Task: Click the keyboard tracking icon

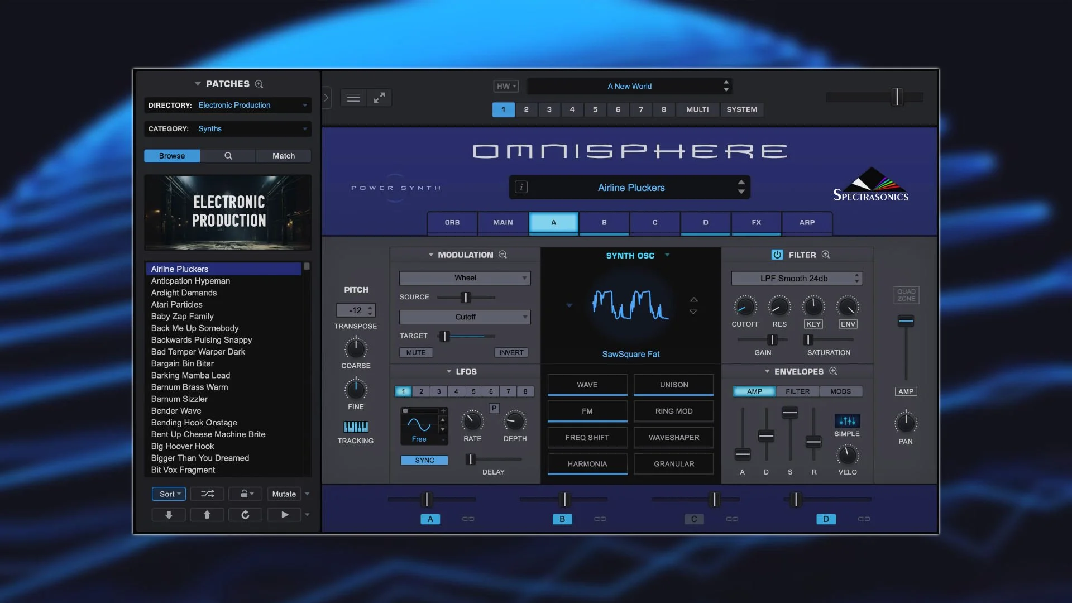Action: point(356,427)
